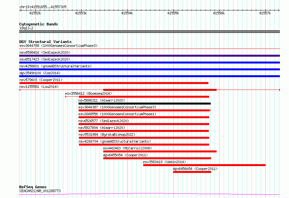Click the nsv4258601 gnomAD variant label
289x198 pixels.
56,66
